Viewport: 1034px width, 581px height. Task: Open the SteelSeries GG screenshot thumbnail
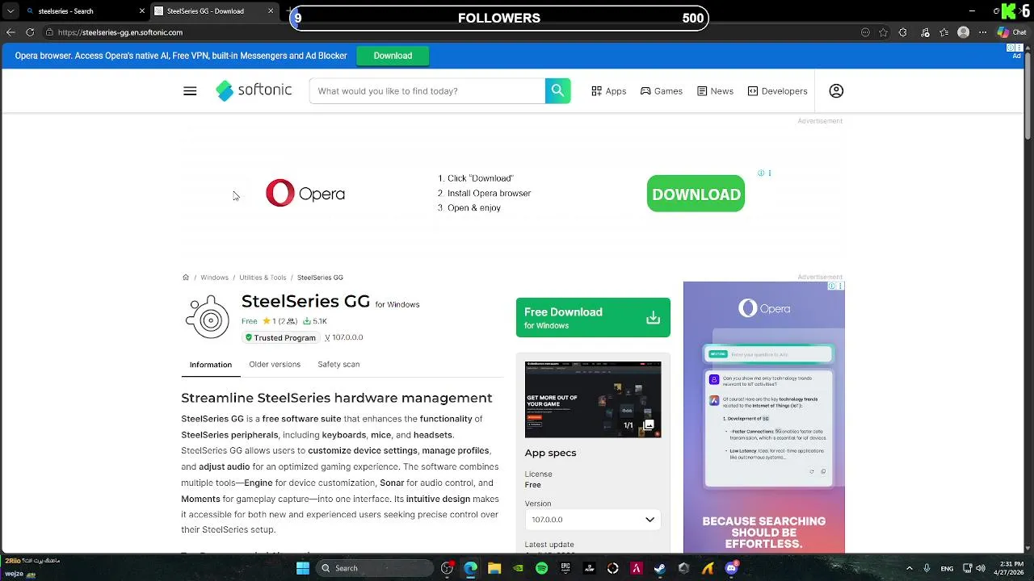click(593, 399)
